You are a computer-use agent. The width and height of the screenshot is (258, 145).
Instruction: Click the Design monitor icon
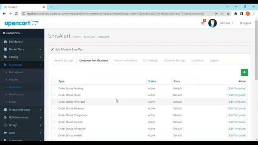(x=5, y=125)
